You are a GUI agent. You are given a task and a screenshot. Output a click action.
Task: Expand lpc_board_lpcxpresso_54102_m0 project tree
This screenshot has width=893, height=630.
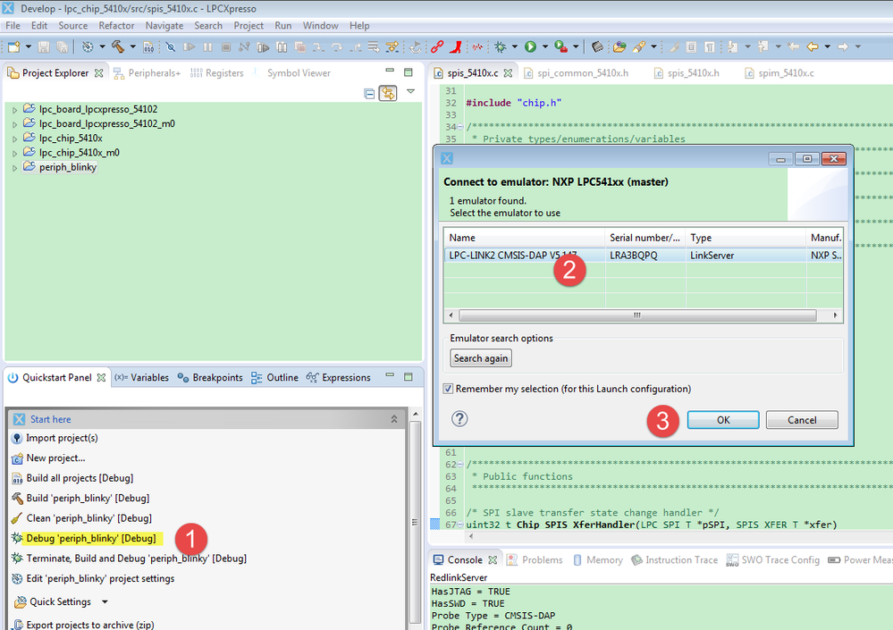pos(15,124)
